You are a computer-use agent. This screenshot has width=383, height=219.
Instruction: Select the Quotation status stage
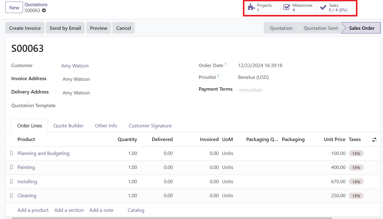pyautogui.click(x=281, y=28)
